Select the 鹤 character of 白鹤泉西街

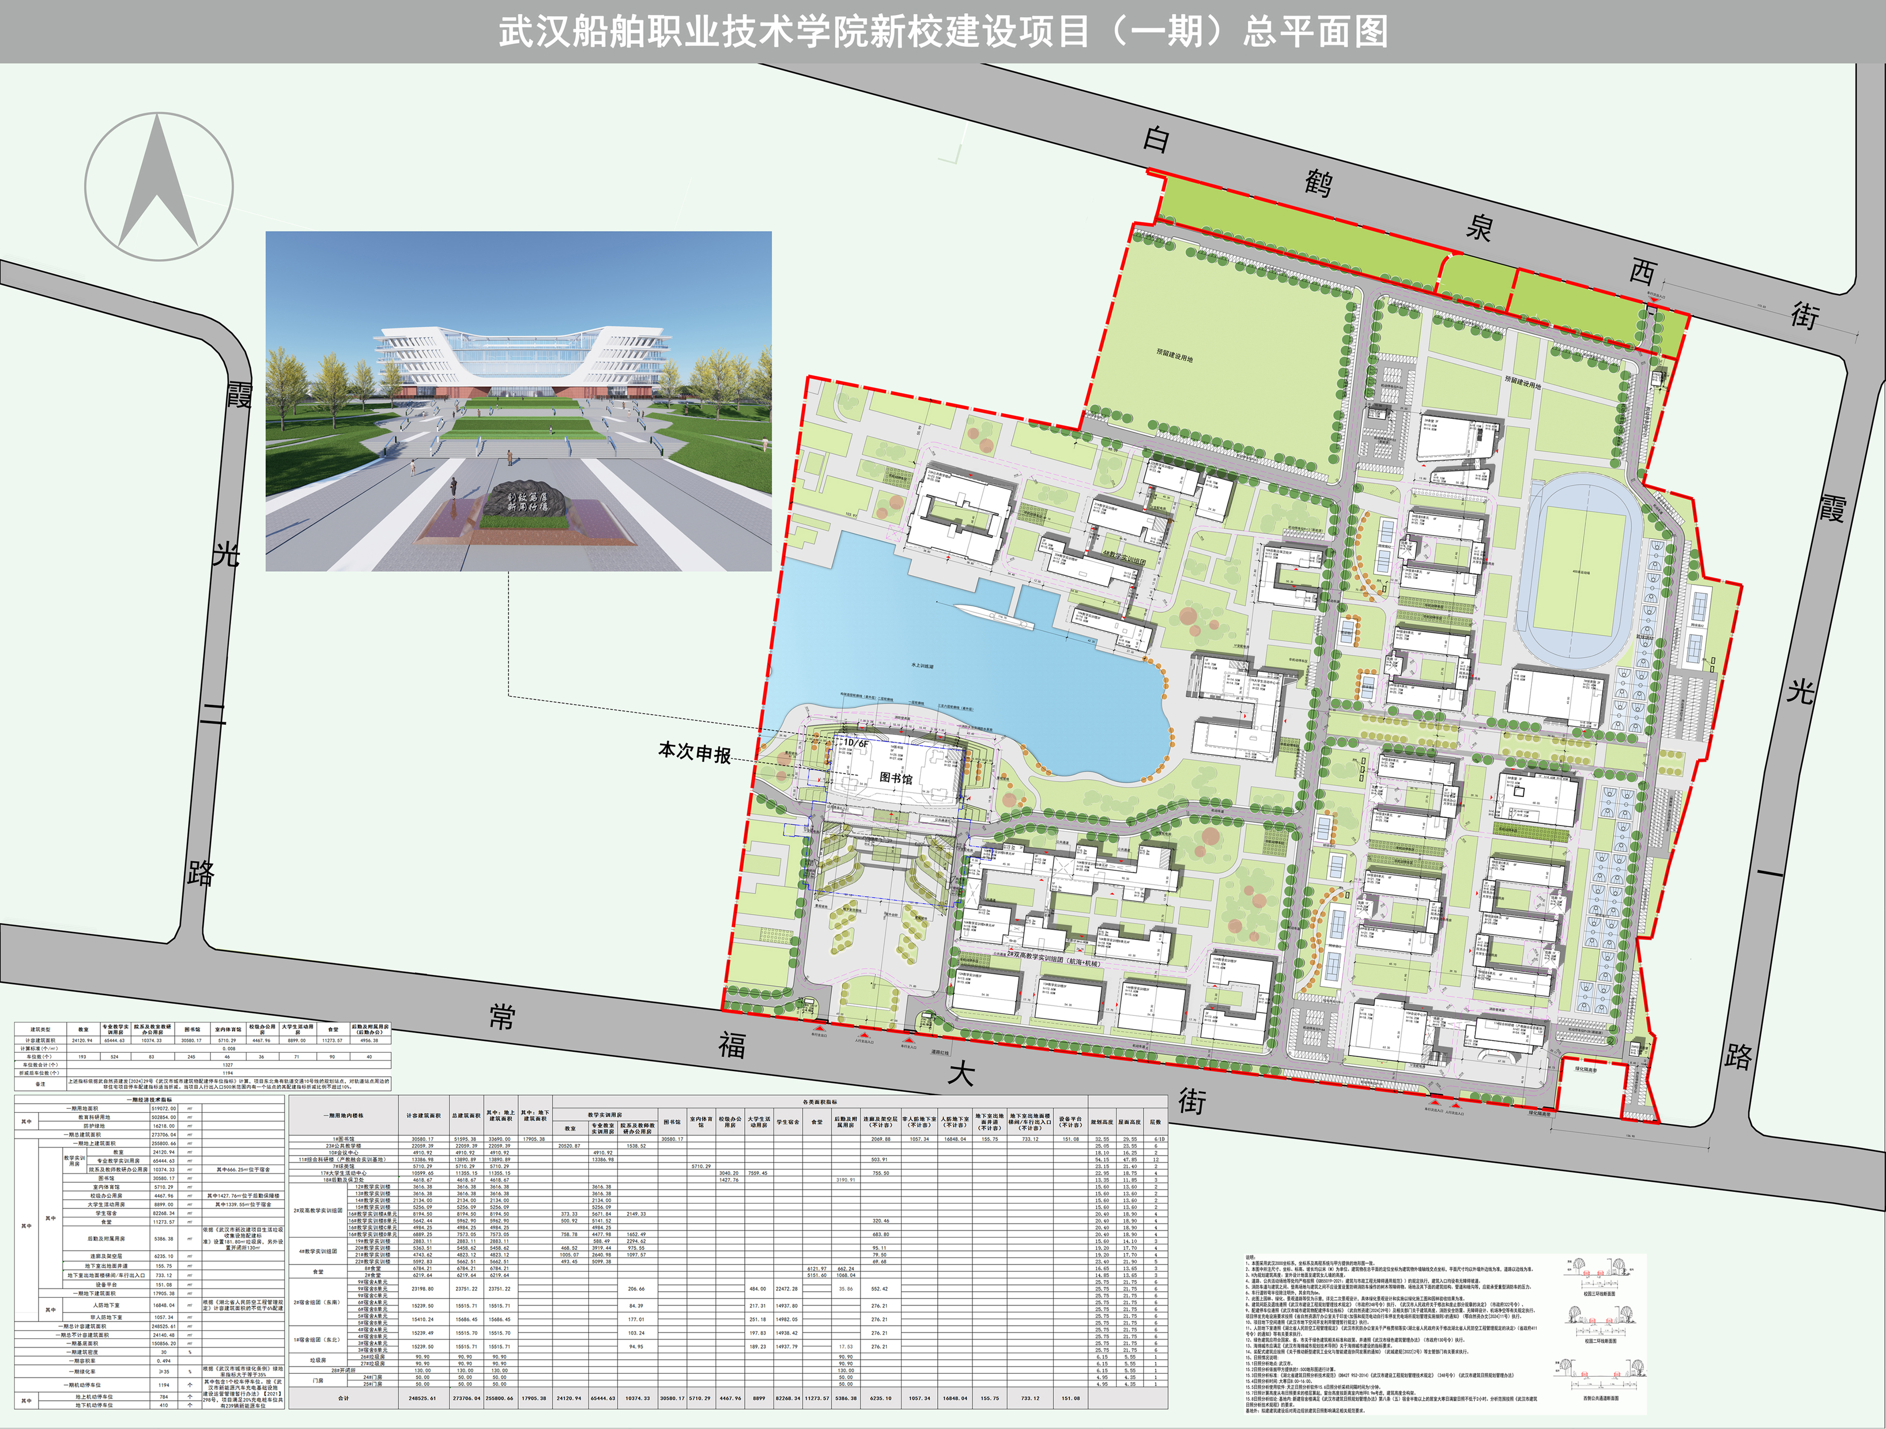(1318, 182)
